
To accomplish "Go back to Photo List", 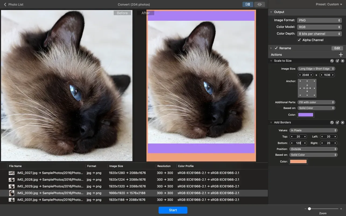I will (13, 4).
